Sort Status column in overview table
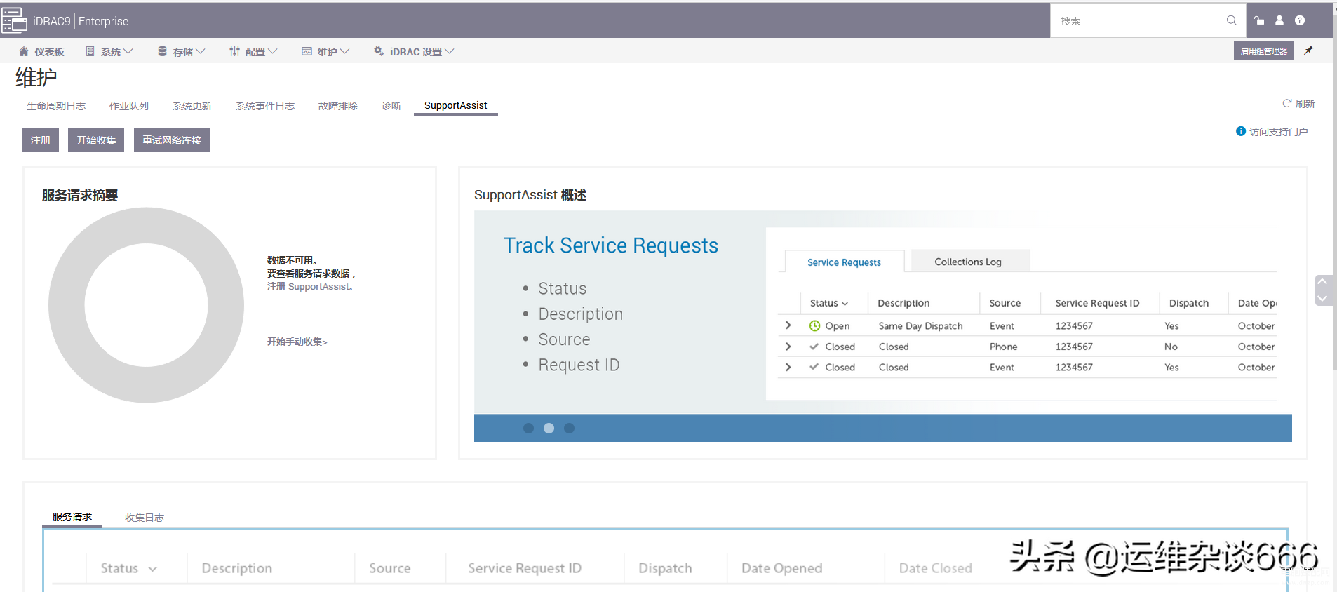 pyautogui.click(x=829, y=303)
